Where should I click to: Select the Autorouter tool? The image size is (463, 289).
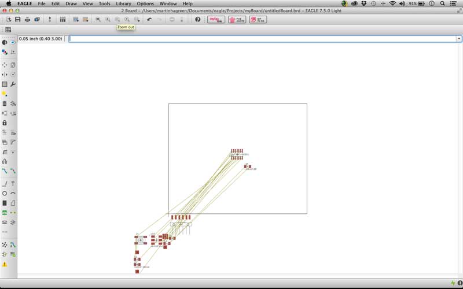13,244
